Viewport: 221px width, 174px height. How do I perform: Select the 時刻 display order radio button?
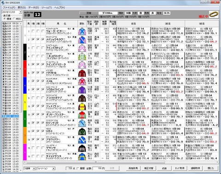[14, 19]
